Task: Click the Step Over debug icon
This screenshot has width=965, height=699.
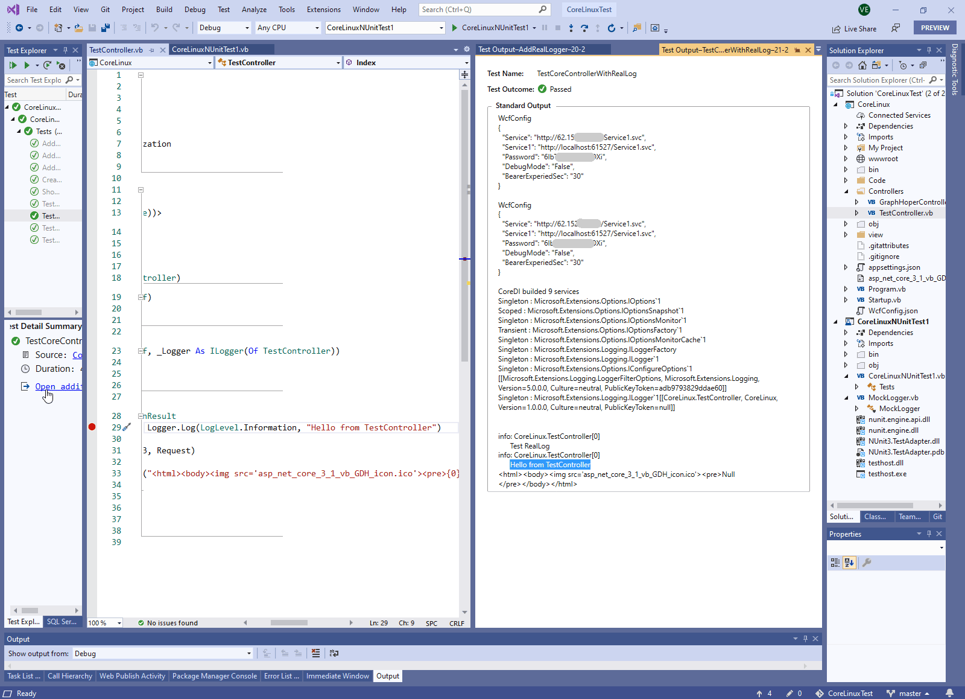Action: click(584, 28)
